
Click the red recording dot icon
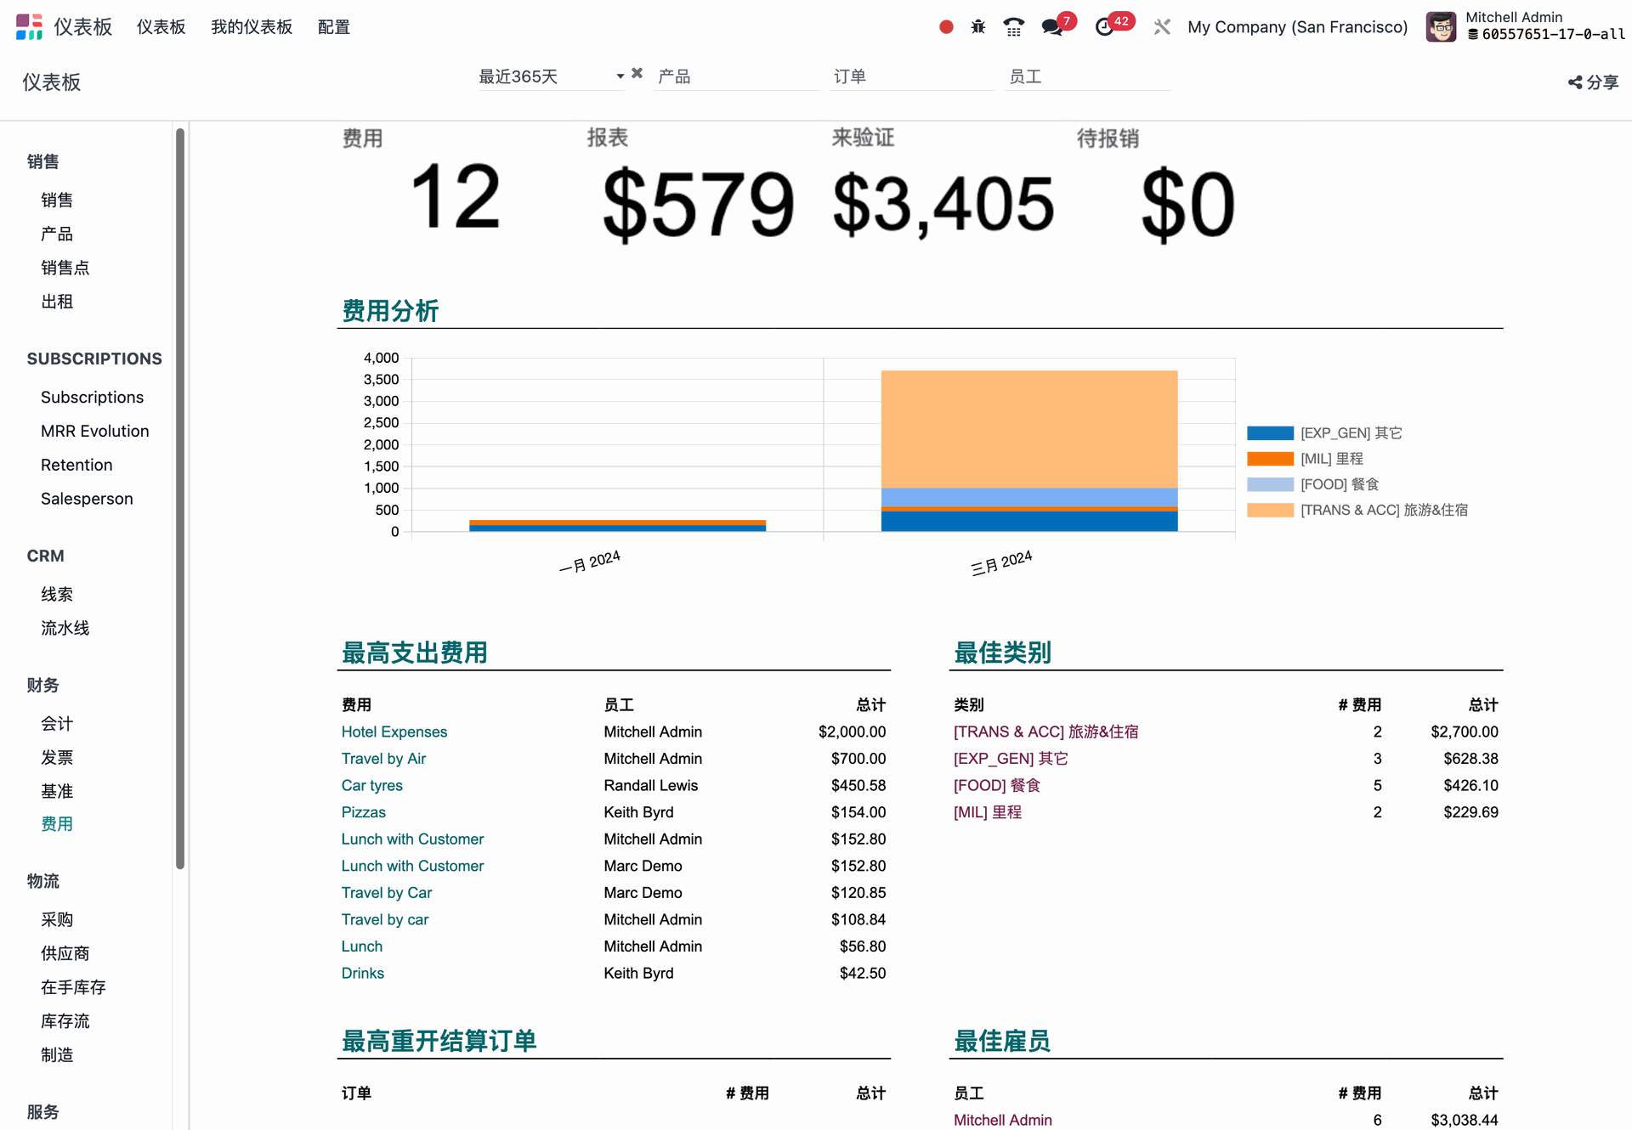click(946, 27)
